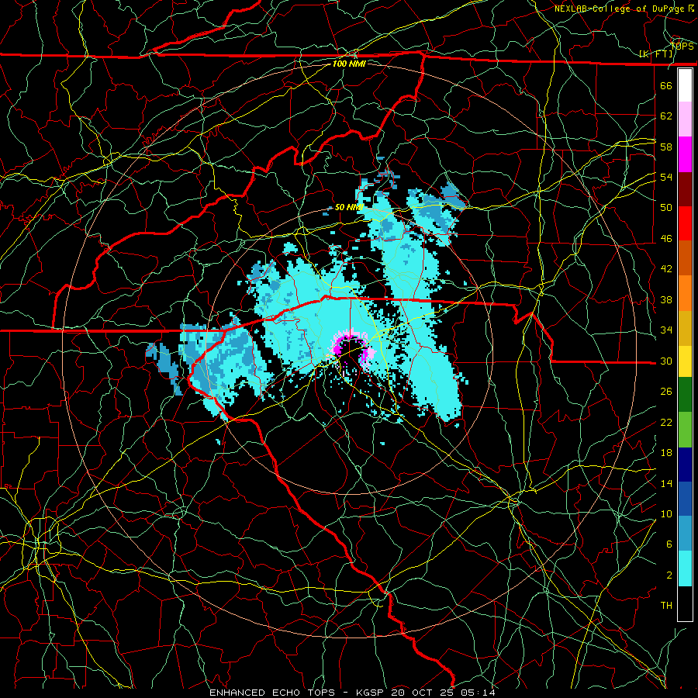Click the gold 34 kft legend swatch
This screenshot has height=698, width=698.
[x=685, y=328]
